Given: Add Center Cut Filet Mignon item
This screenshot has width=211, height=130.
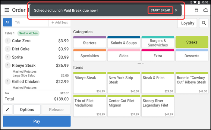Looking at the screenshot, I should tap(124, 106).
